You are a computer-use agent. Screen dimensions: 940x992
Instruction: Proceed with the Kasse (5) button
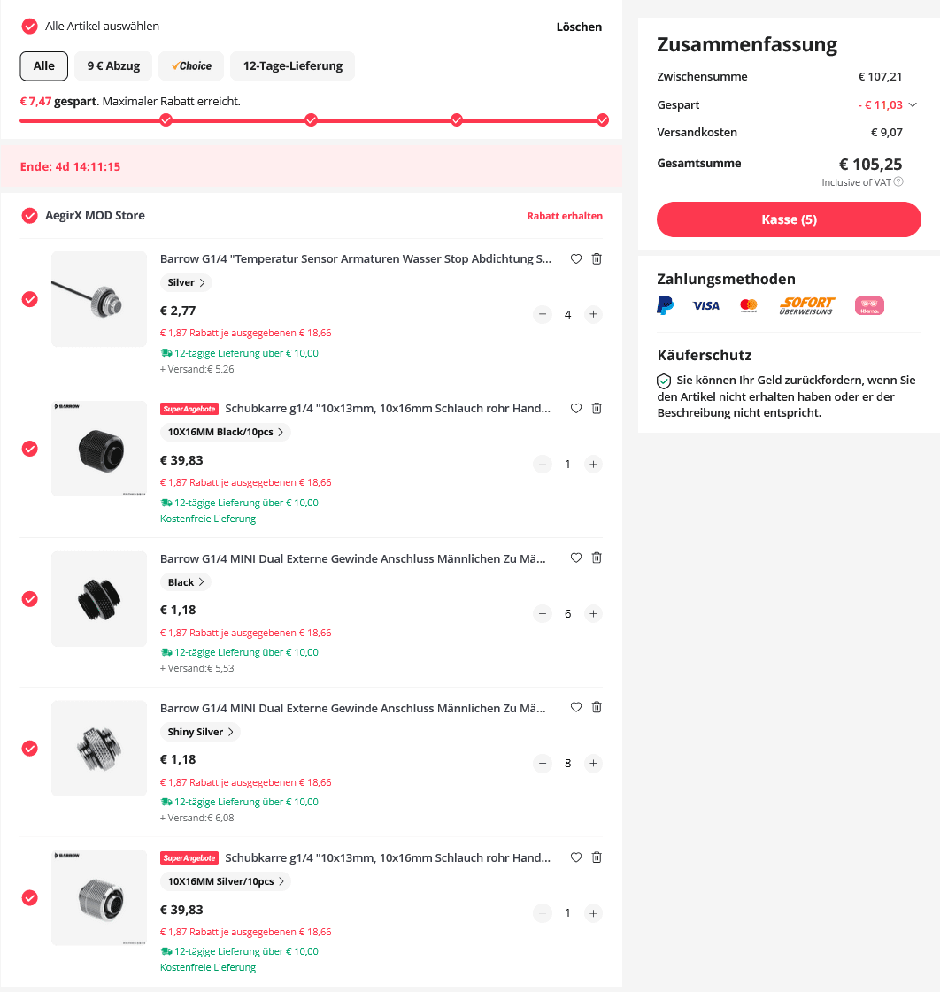click(789, 219)
